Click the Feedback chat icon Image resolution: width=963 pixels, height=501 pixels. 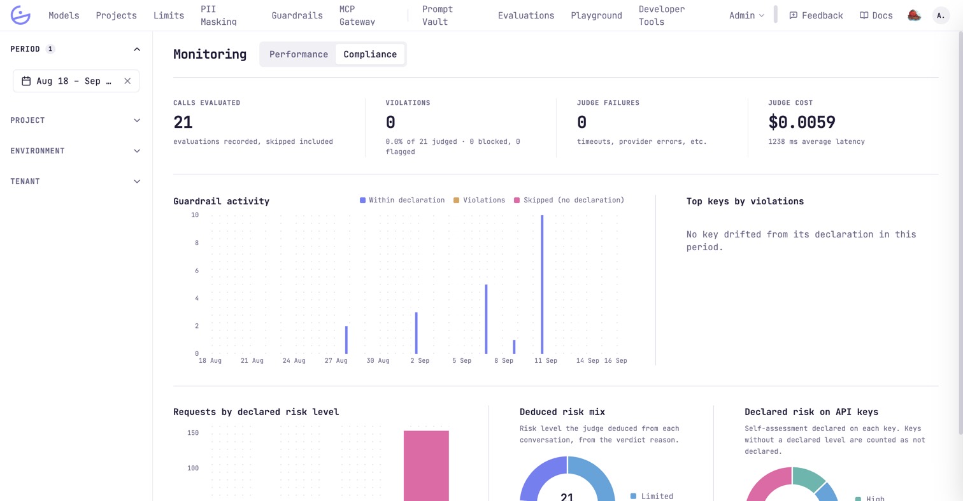793,15
